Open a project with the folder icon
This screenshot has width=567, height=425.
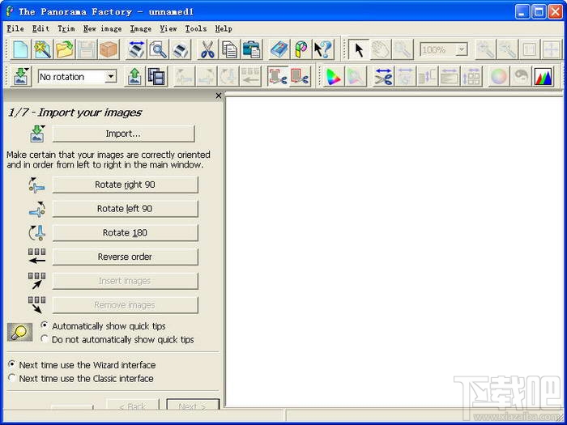(x=65, y=49)
